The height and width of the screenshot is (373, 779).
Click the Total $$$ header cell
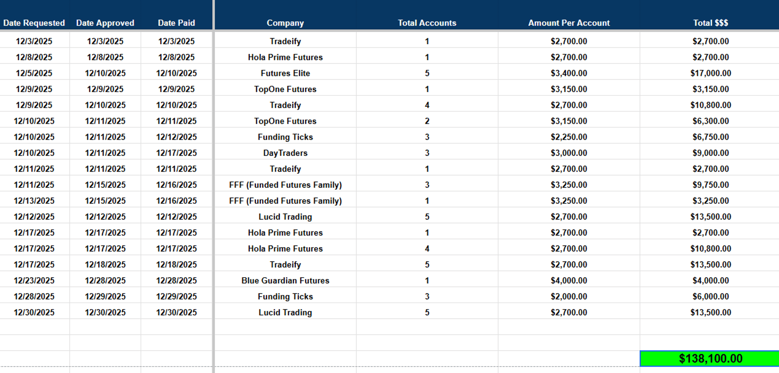[x=710, y=23]
